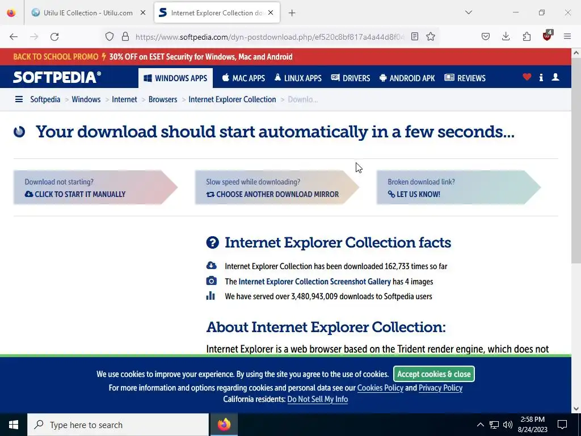The image size is (581, 436).
Task: Save page to Pocket
Action: click(x=486, y=37)
